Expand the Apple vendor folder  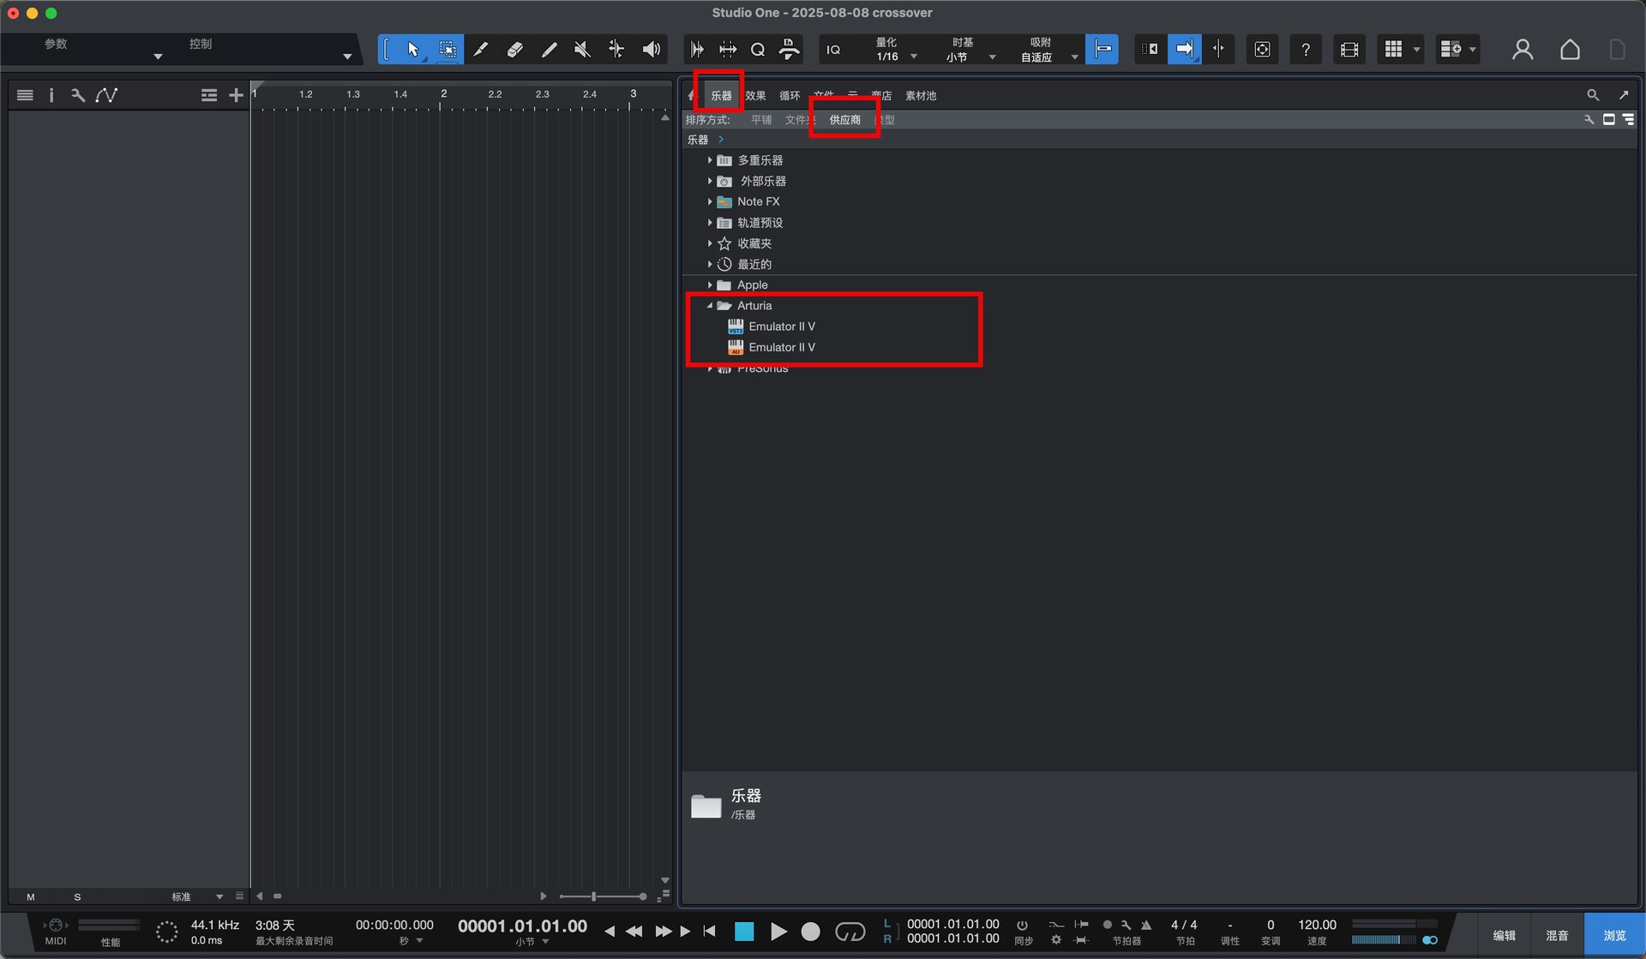point(709,285)
